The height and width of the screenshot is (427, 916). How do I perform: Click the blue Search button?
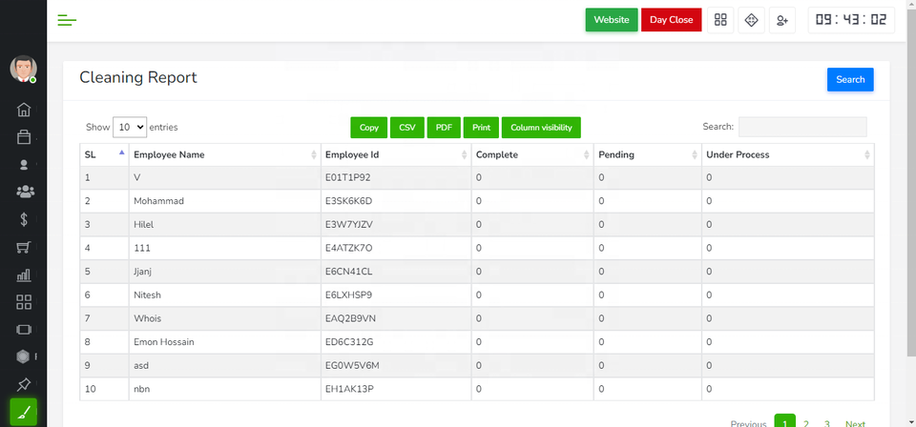(849, 80)
